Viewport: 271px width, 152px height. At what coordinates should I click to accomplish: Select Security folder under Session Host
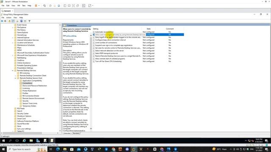[x=25, y=101]
